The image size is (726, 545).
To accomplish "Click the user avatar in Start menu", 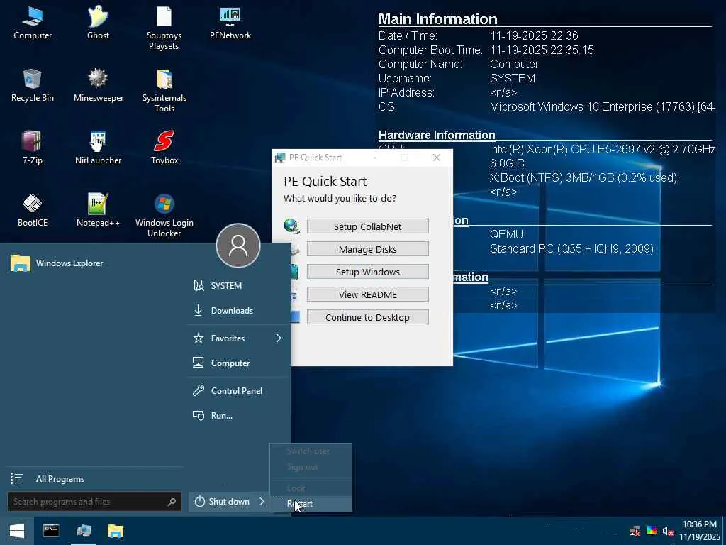I will tap(238, 246).
